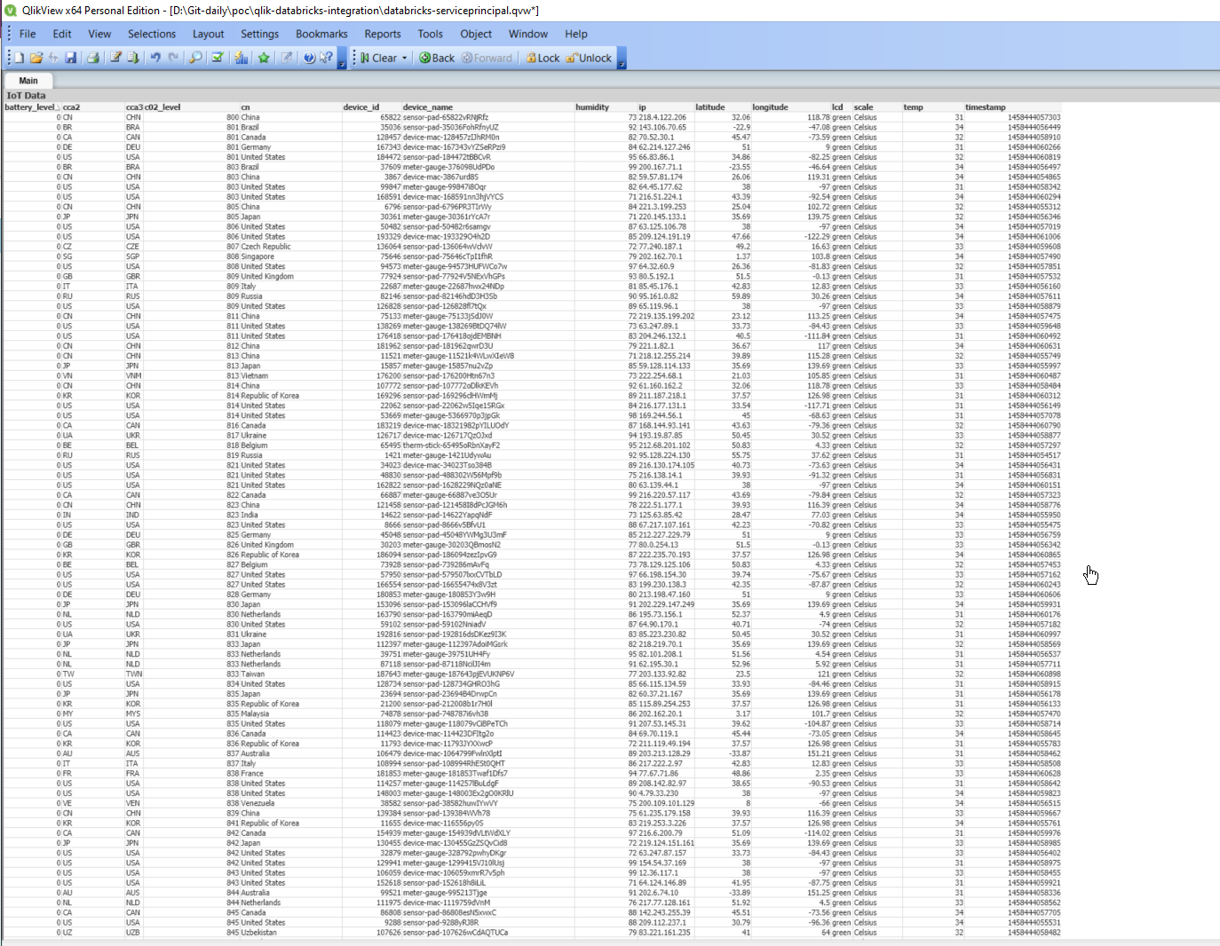The height and width of the screenshot is (946, 1220).
Task: Open the Bookmarks menu
Action: click(x=321, y=34)
